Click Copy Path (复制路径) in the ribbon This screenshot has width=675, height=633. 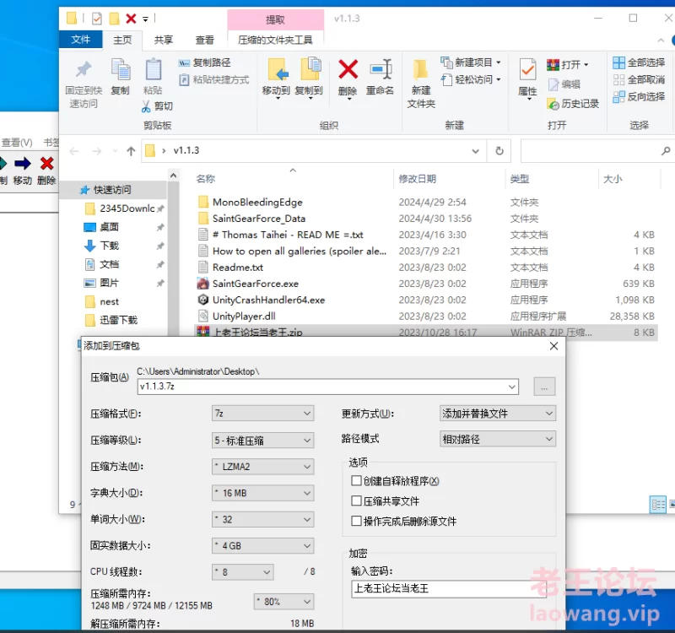(205, 62)
